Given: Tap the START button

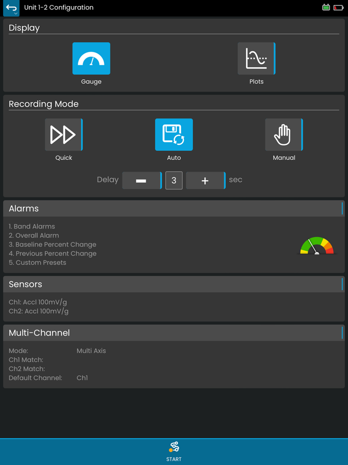Looking at the screenshot, I should [174, 452].
